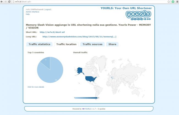Open the browser menu (hamburger icon)
Viewport: 179px width, 115px height.
point(177,2)
